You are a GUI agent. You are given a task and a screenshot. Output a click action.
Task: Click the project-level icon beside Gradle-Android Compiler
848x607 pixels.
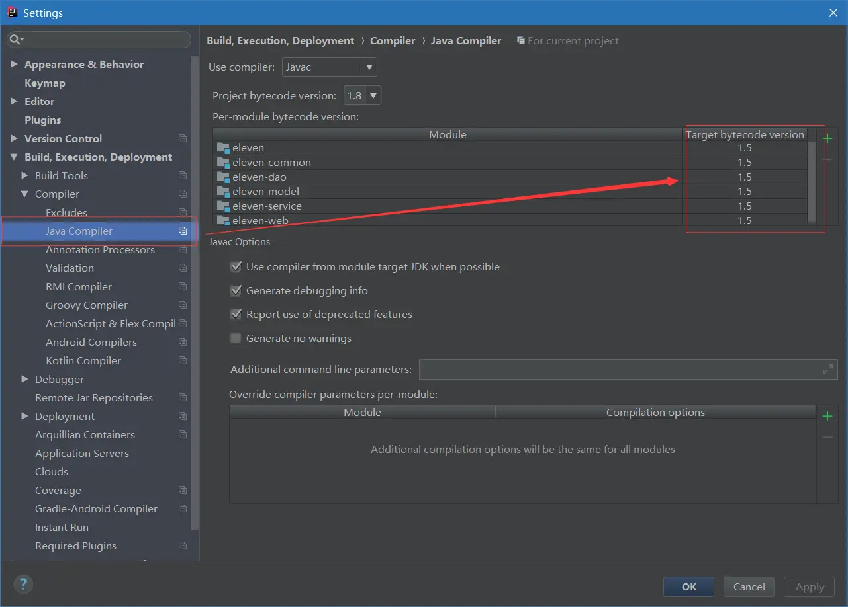click(183, 509)
